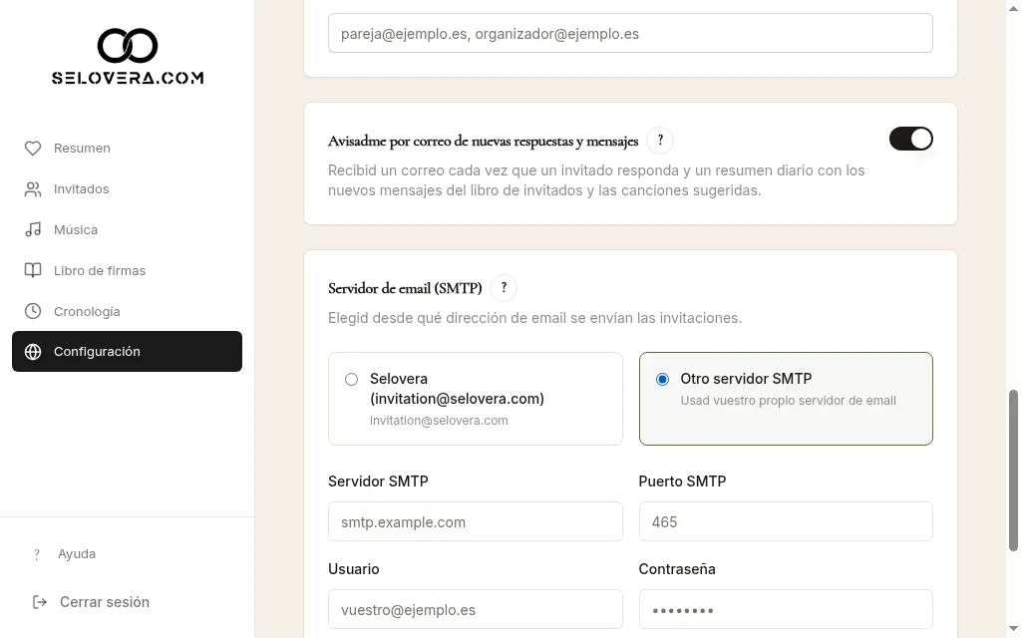
Task: Click the 'Puerto SMTP' label
Action: click(682, 481)
